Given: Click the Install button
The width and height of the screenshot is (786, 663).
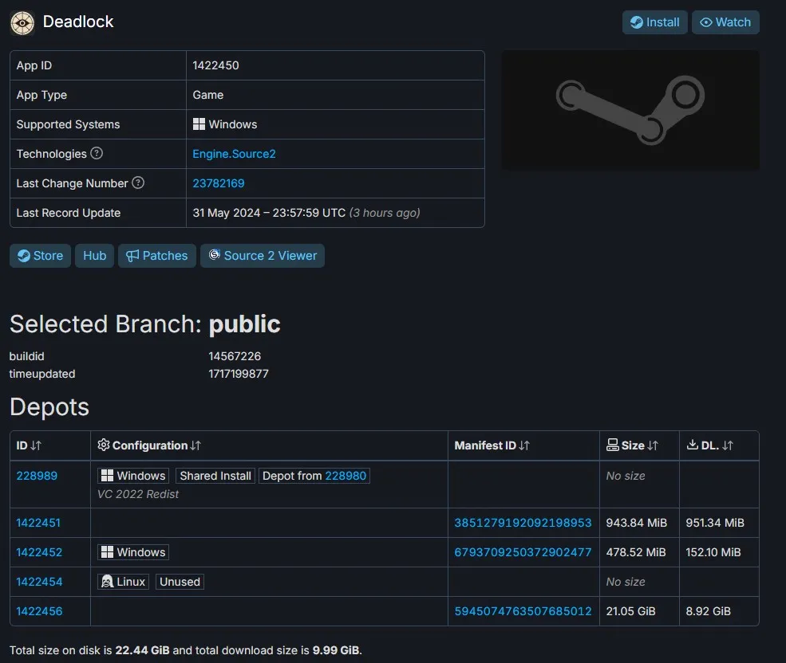Looking at the screenshot, I should (654, 22).
